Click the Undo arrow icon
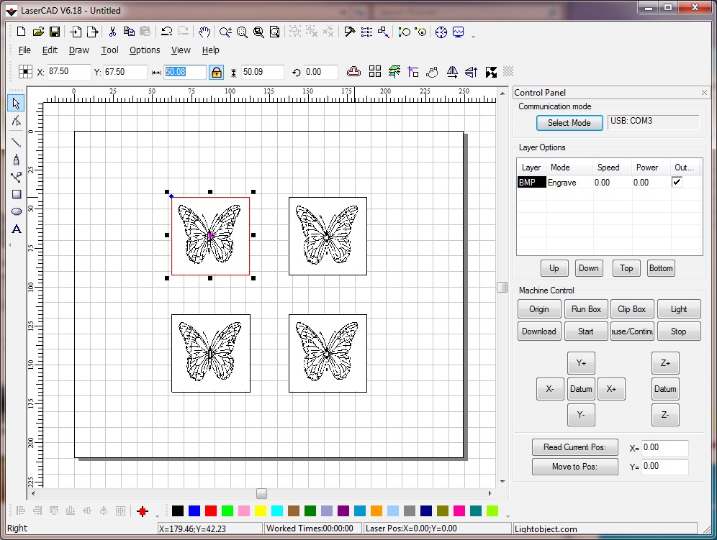Viewport: 717px width, 540px height. coord(166,32)
